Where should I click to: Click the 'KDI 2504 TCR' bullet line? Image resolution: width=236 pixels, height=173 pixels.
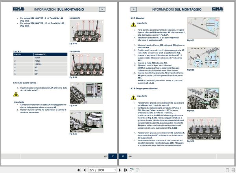click(x=42, y=24)
